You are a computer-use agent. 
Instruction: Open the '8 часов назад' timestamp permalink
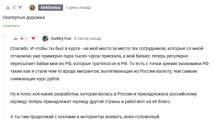(x=88, y=39)
